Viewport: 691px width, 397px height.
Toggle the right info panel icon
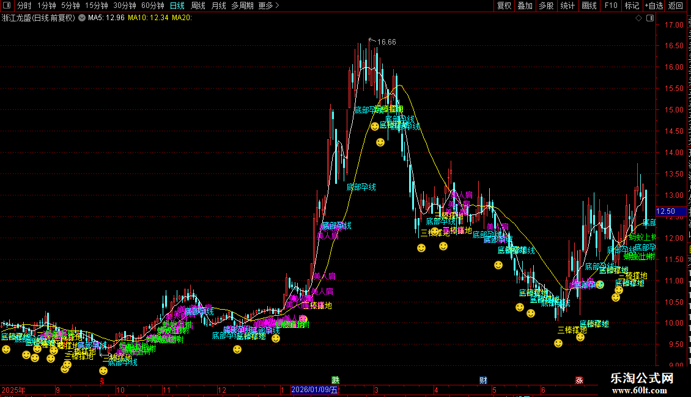pos(650,18)
